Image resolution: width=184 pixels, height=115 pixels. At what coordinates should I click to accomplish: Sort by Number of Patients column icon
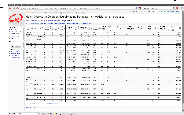tap(50, 29)
